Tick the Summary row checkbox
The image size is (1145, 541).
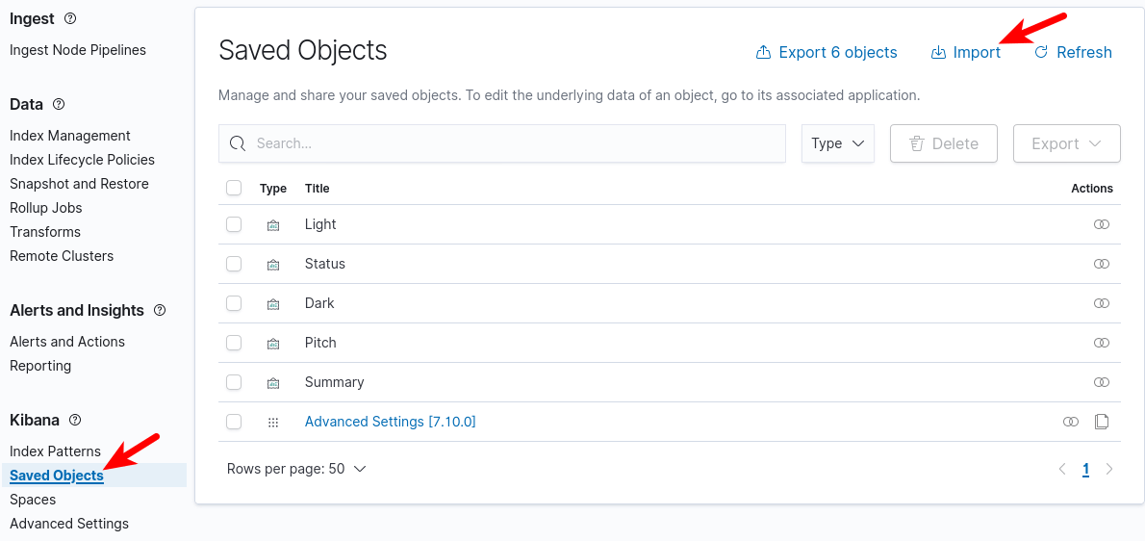pos(234,382)
